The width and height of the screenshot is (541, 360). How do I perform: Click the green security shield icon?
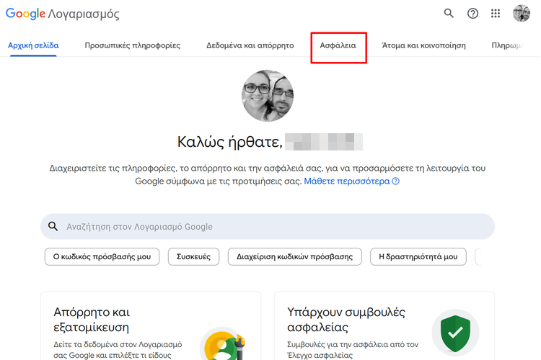[x=455, y=333]
